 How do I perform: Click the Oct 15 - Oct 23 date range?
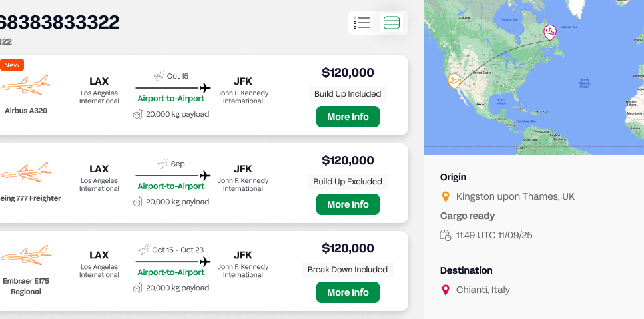[x=178, y=250]
